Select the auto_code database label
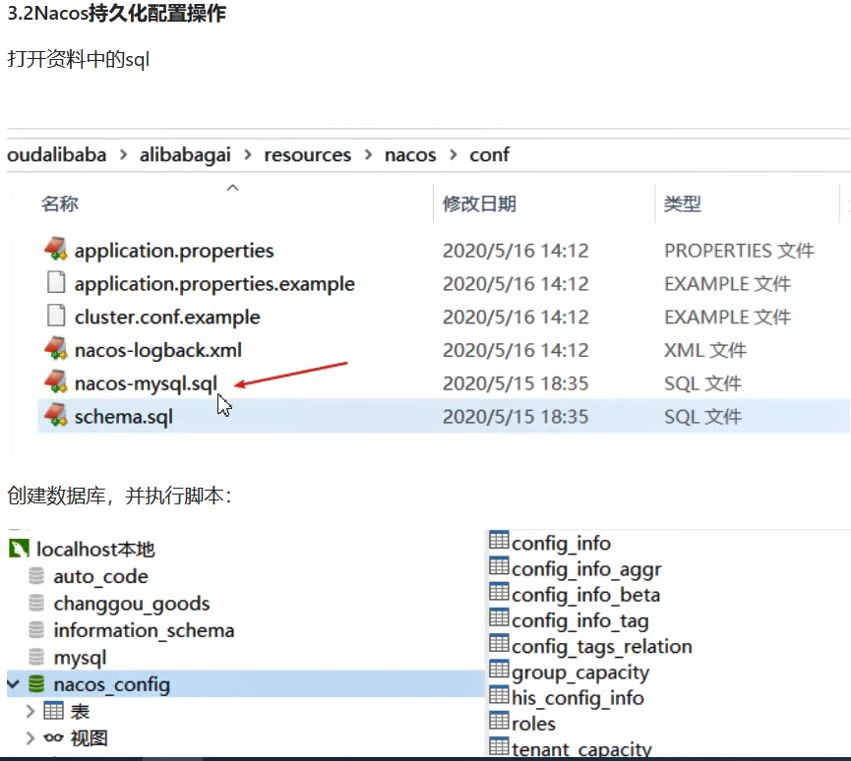Screen dimensions: 851x761 pyautogui.click(x=100, y=576)
